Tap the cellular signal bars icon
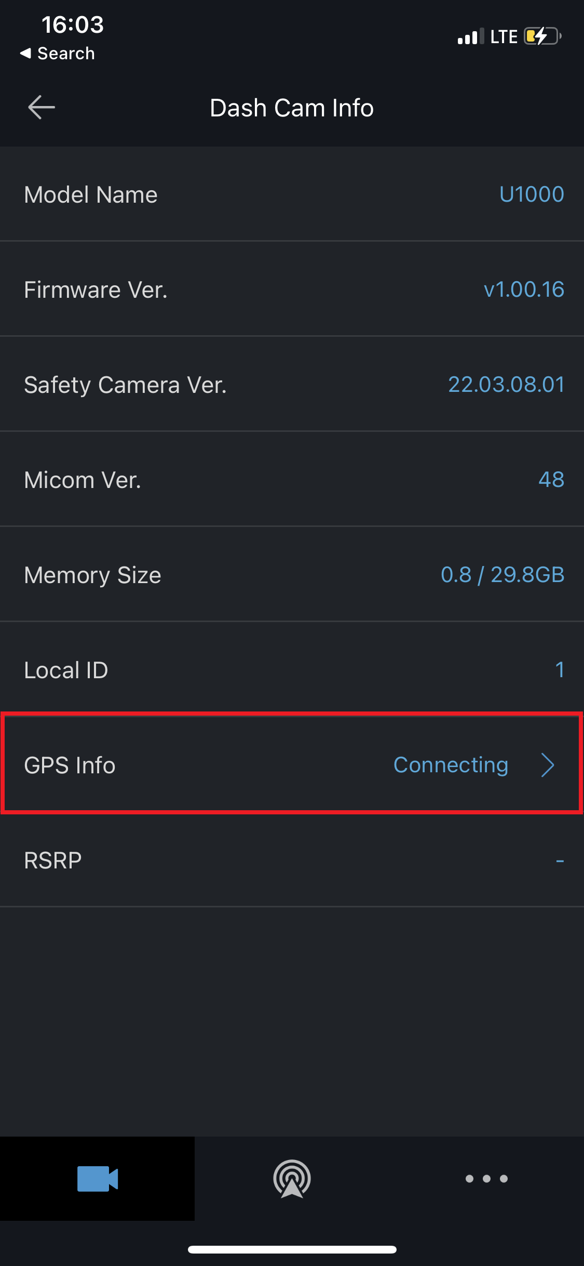The height and width of the screenshot is (1266, 584). tap(470, 35)
